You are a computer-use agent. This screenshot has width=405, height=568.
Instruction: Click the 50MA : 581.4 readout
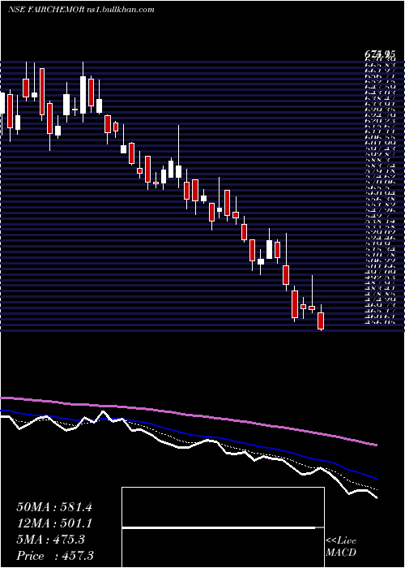click(x=54, y=507)
